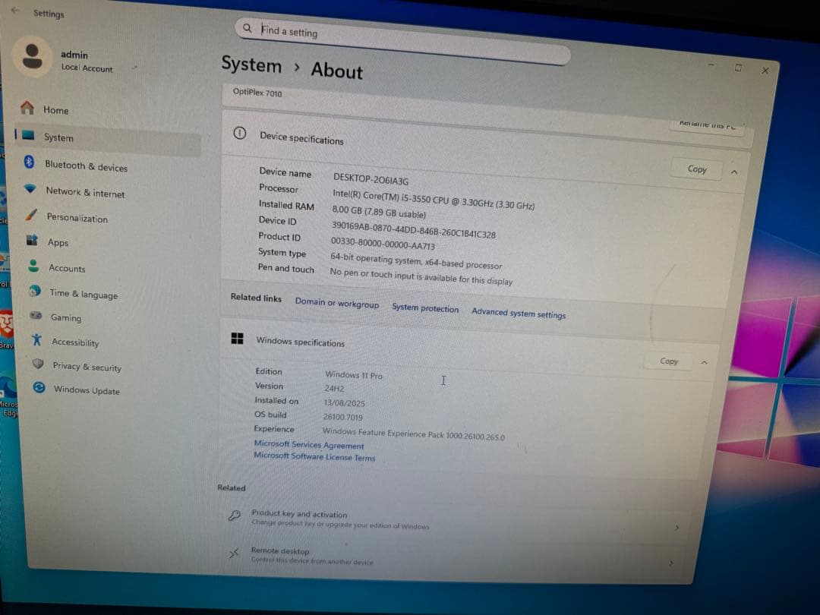820x615 pixels.
Task: Open System protection link
Action: point(425,308)
